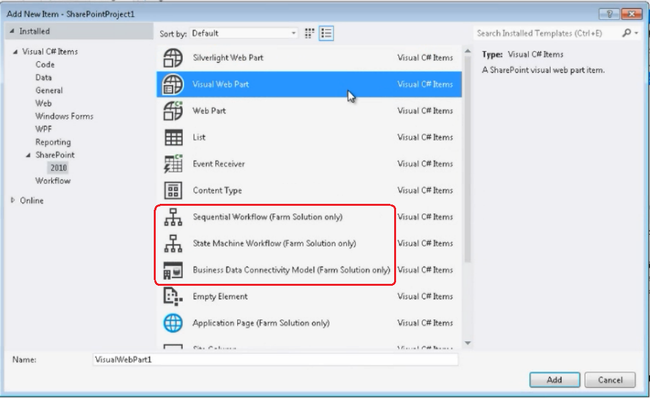Image resolution: width=650 pixels, height=398 pixels.
Task: Click the List template grid icon
Action: pyautogui.click(x=173, y=137)
